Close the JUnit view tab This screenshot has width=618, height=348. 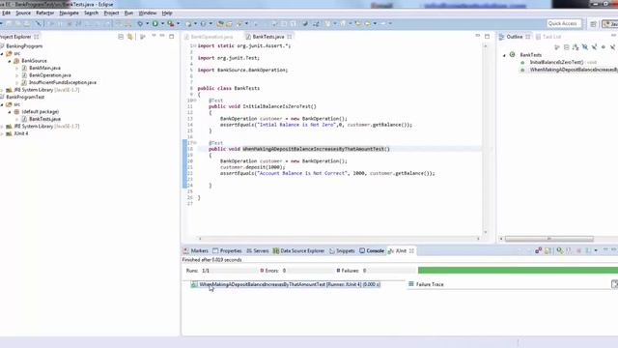click(411, 251)
